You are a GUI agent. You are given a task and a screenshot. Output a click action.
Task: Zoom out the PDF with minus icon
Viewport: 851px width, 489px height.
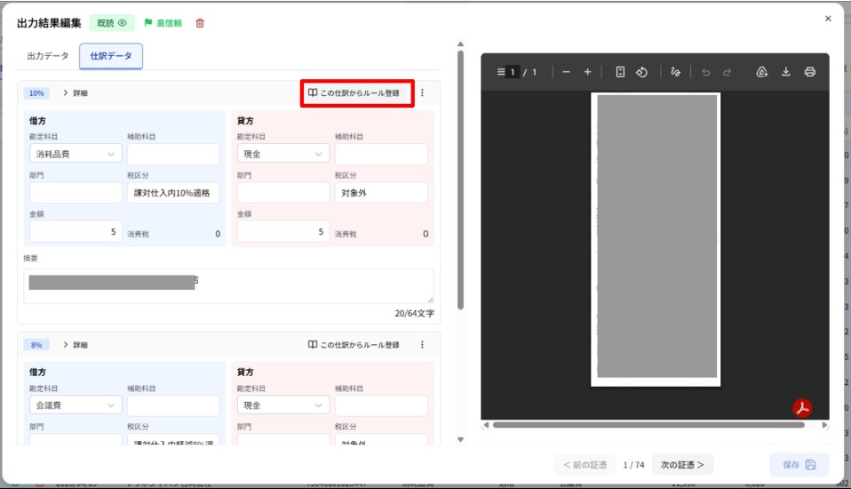tap(566, 72)
